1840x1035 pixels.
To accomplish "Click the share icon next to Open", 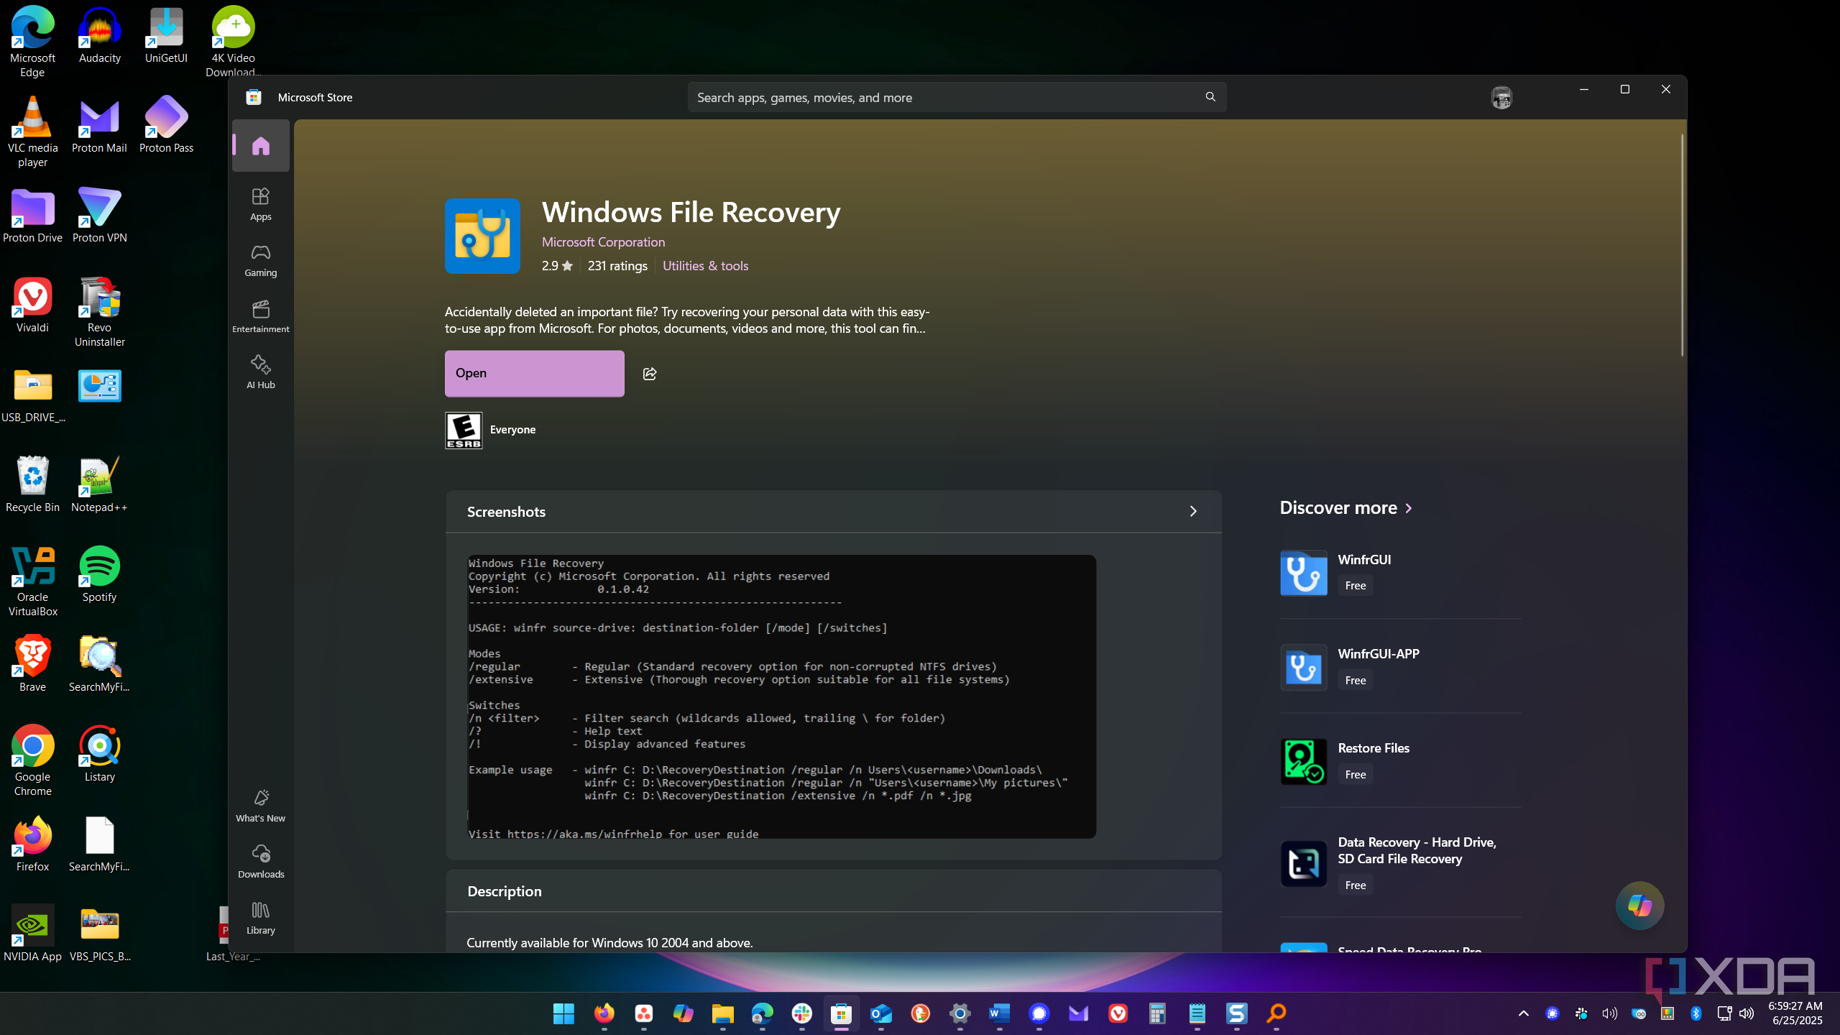I will [650, 374].
